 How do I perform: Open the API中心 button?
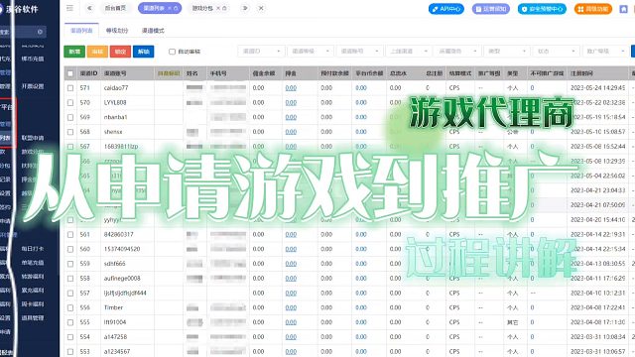tap(446, 9)
